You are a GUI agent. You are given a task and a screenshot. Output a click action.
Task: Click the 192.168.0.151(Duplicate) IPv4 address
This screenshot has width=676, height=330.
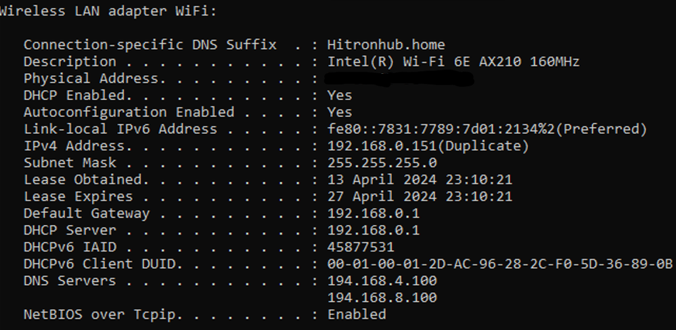click(428, 146)
